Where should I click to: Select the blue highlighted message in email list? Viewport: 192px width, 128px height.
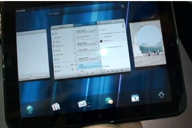pos(89,66)
